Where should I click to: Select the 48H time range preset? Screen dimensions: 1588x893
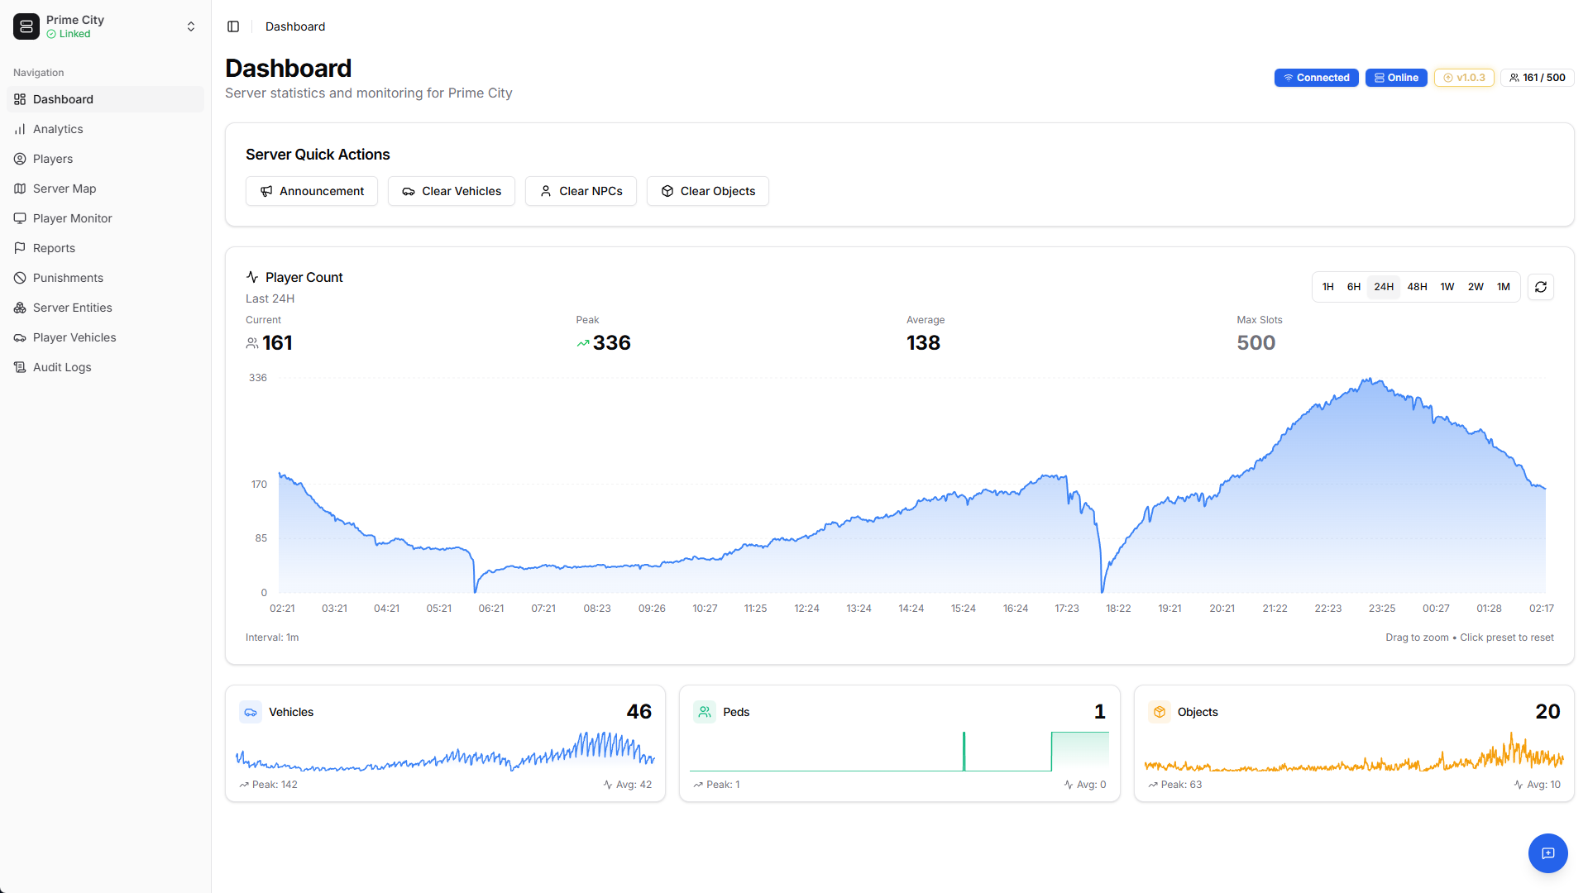(1418, 287)
